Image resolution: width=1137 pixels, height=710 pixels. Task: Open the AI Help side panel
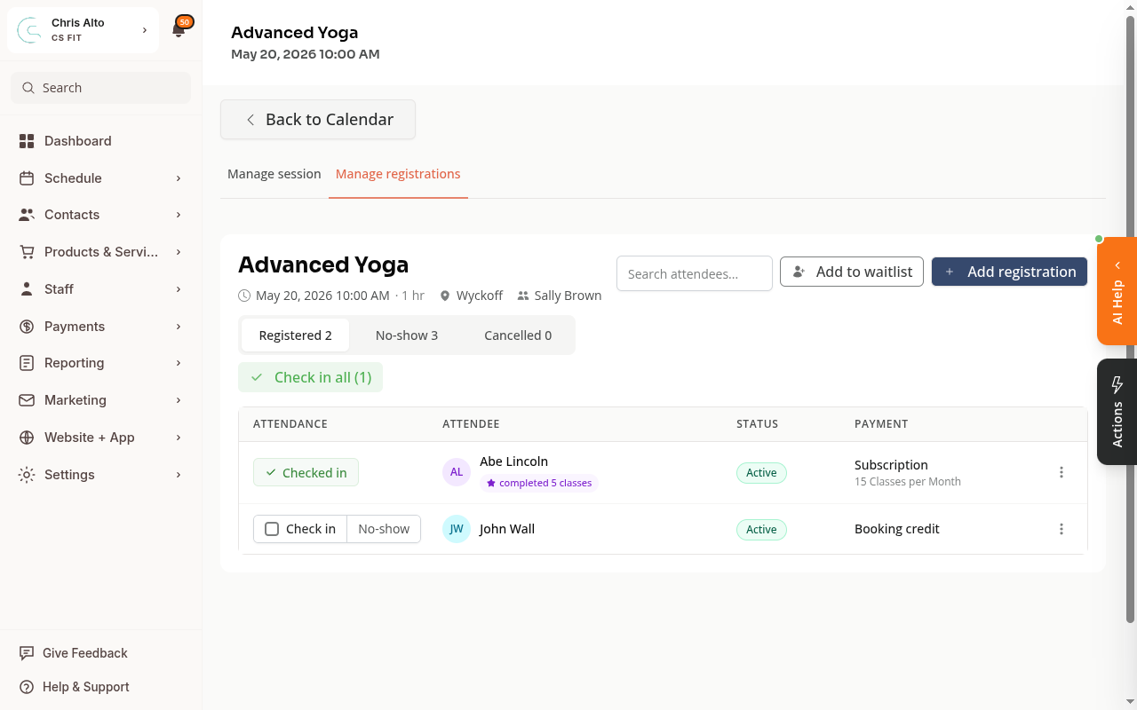coord(1117,291)
